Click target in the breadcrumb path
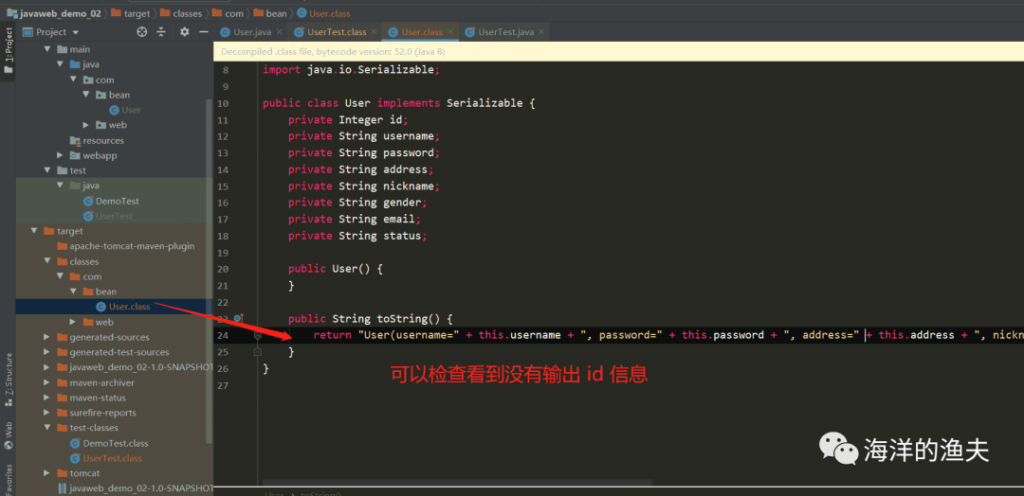The height and width of the screenshot is (496, 1024). point(131,12)
